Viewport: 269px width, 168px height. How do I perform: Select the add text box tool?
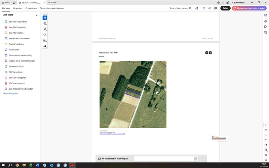[45, 40]
